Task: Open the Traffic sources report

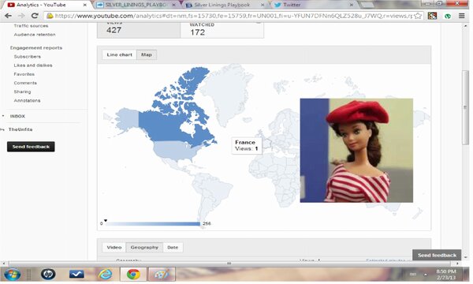Action: pyautogui.click(x=31, y=26)
